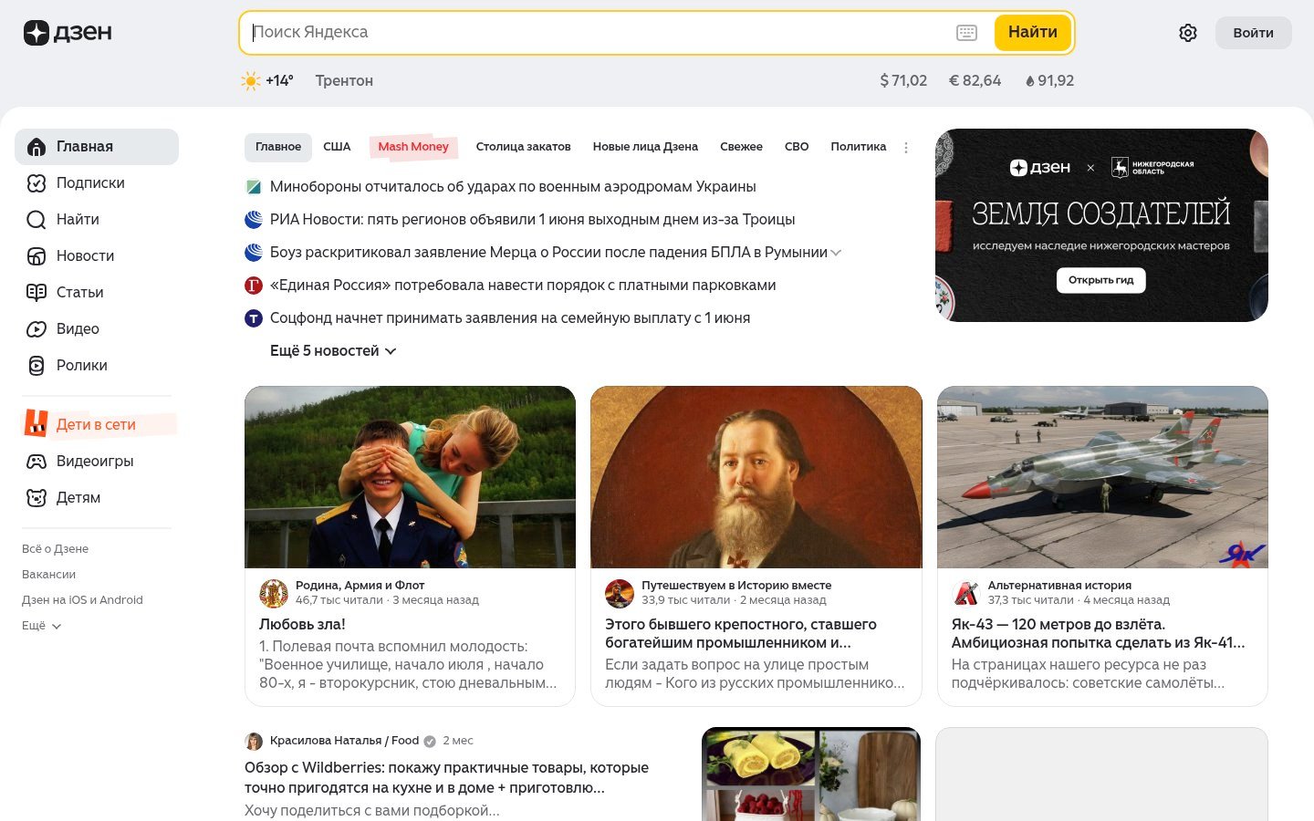Click dollar rate $ 71,02

(x=903, y=81)
